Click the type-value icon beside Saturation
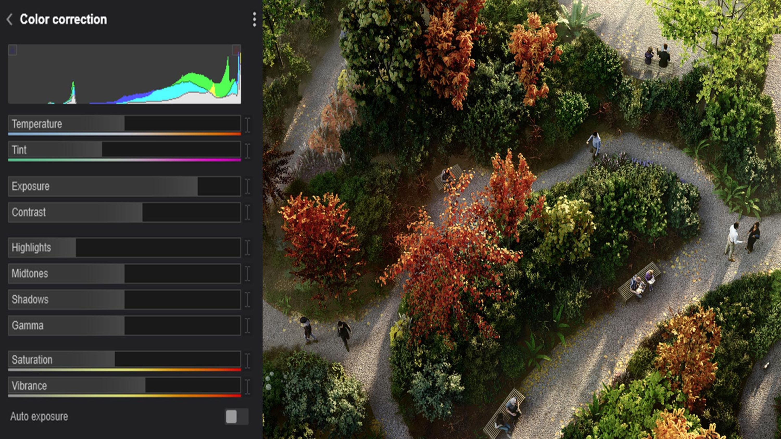 pos(247,361)
